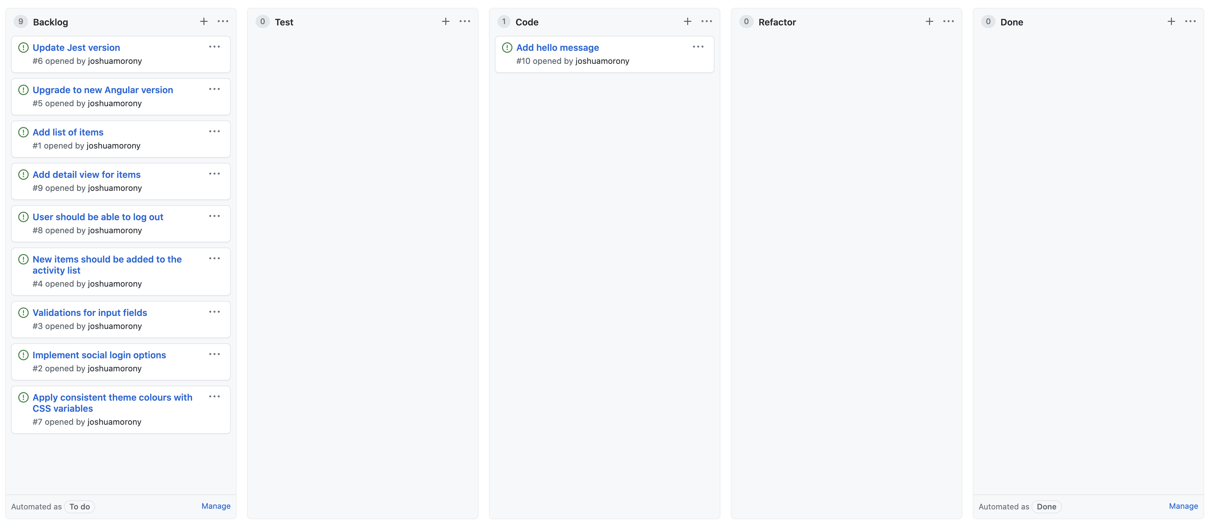1212x527 pixels.
Task: Open Code column options menu
Action: click(x=707, y=21)
